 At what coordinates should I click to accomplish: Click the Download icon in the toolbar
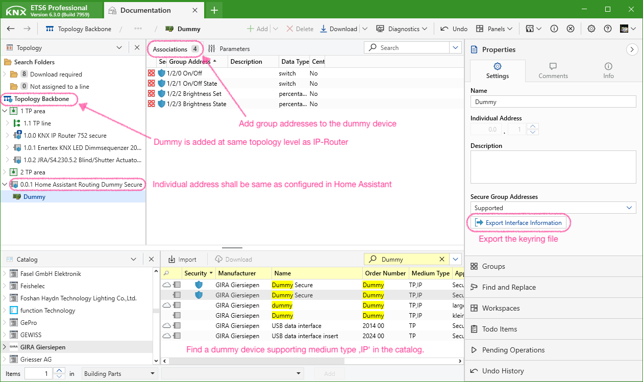[x=323, y=29]
